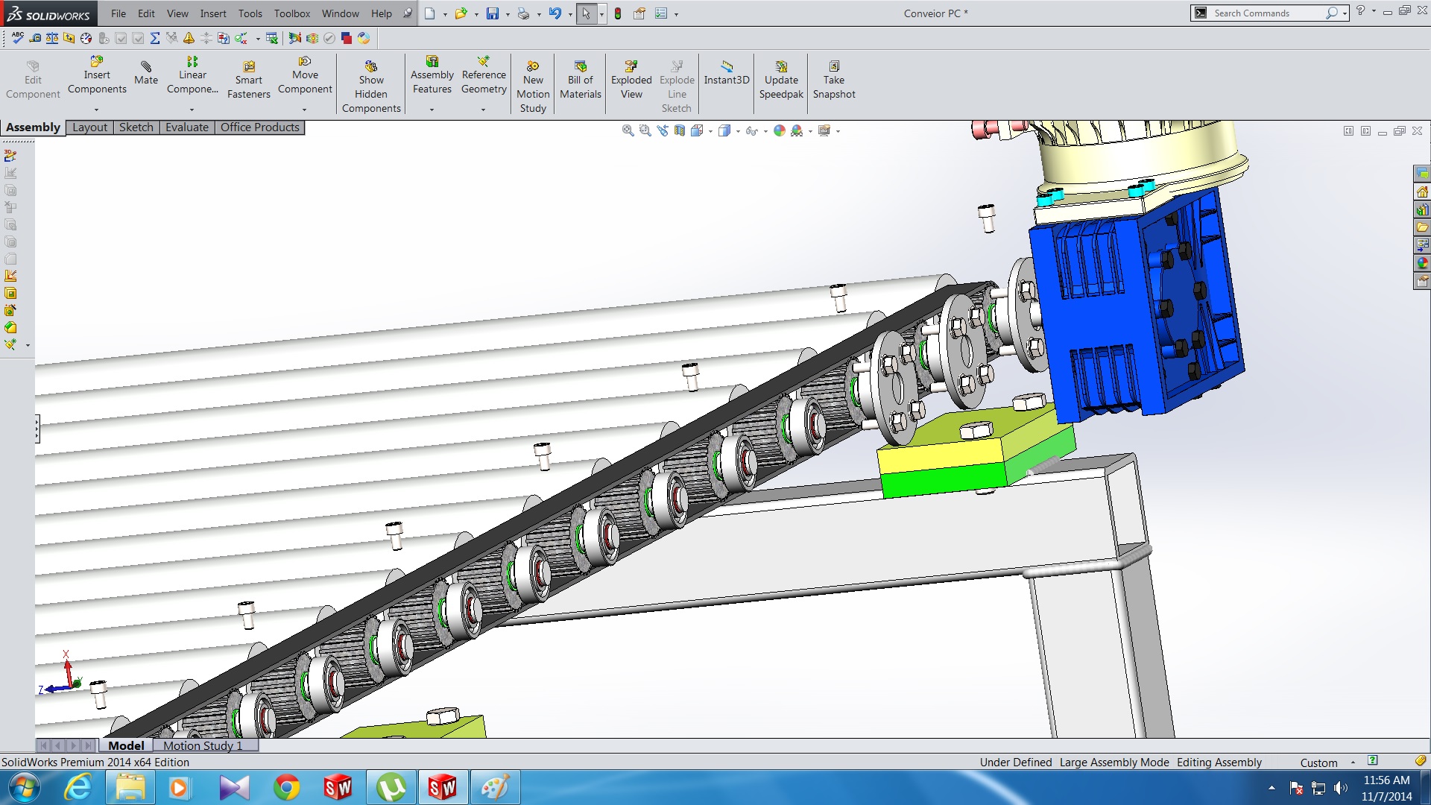Switch to the Evaluate tab
The height and width of the screenshot is (805, 1431).
coord(186,127)
